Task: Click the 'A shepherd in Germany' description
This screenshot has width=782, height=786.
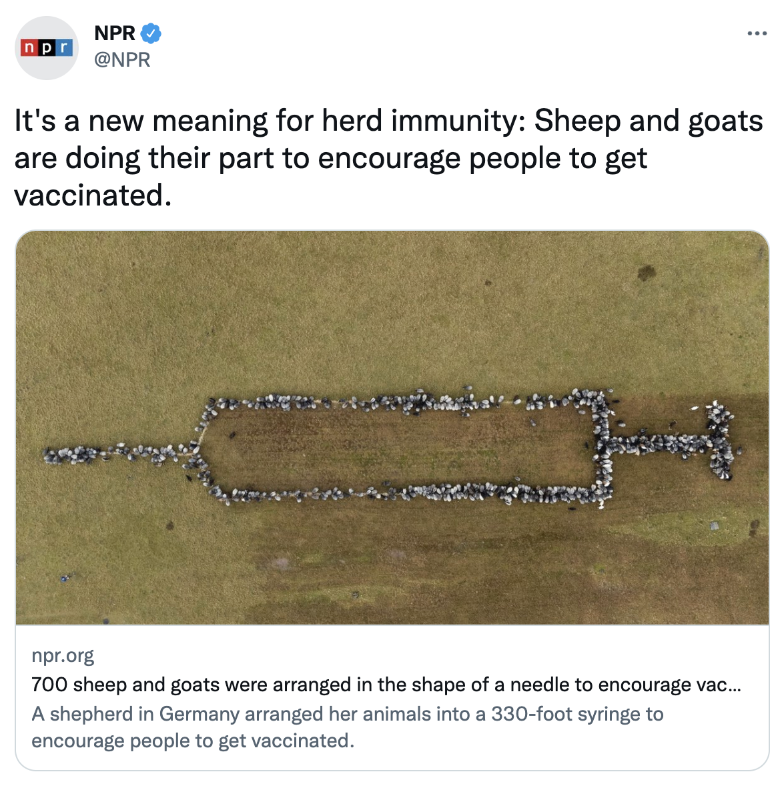Action: pyautogui.click(x=348, y=727)
